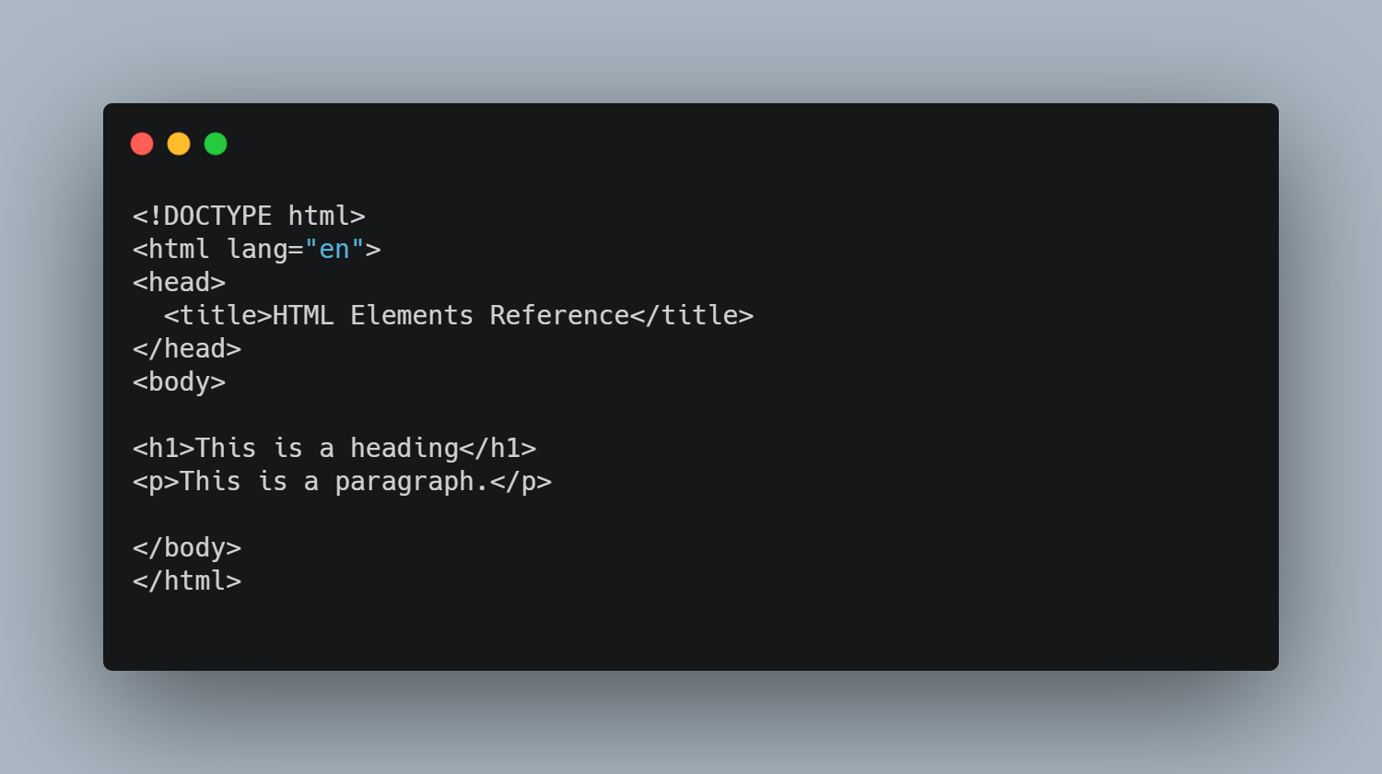Click the closing h1 tag
The width and height of the screenshot is (1382, 774).
pos(498,448)
